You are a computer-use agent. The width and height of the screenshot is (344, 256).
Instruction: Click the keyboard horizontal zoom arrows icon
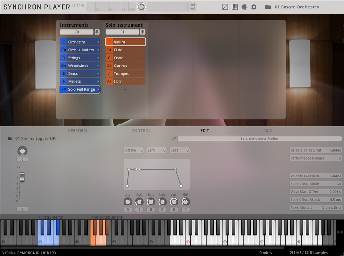click(x=340, y=232)
